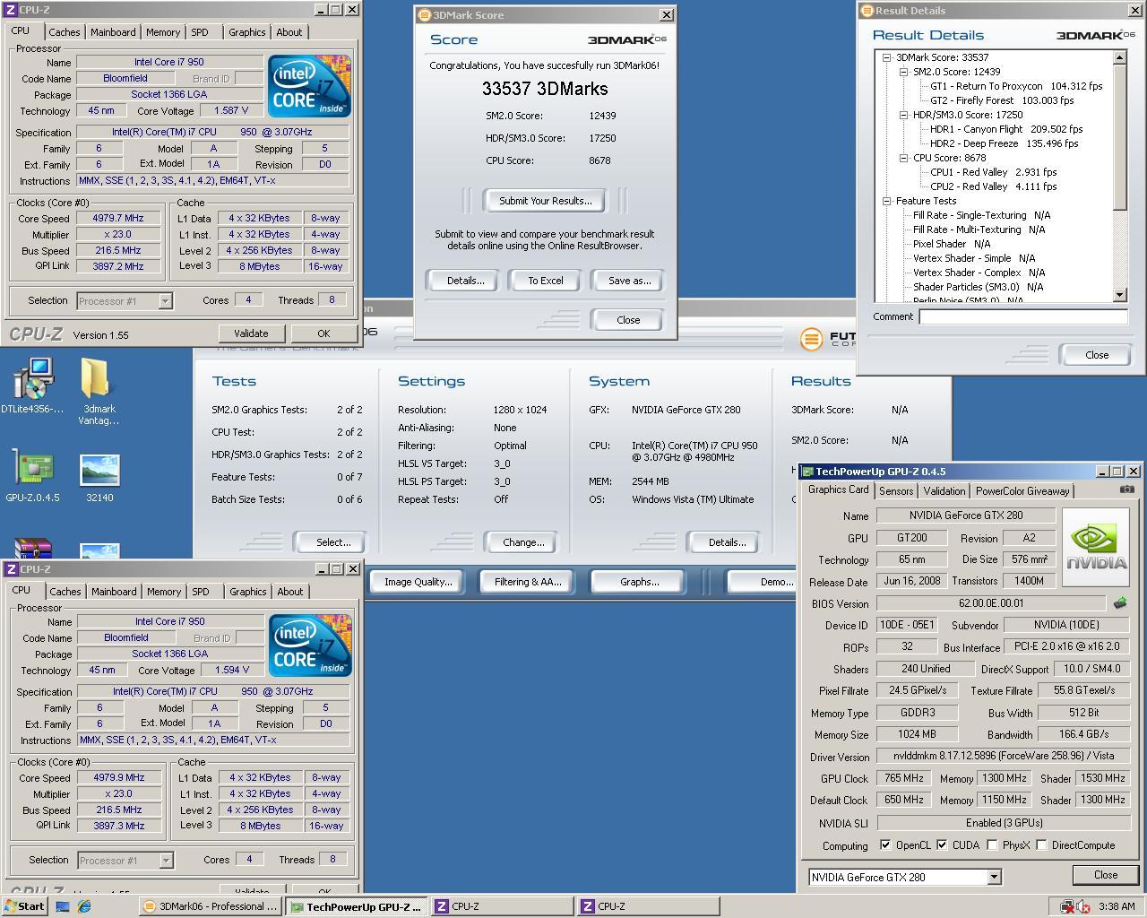Screen dimensions: 1147x918
Task: Switch to Memory tab in bottom CPU-Z
Action: (164, 592)
